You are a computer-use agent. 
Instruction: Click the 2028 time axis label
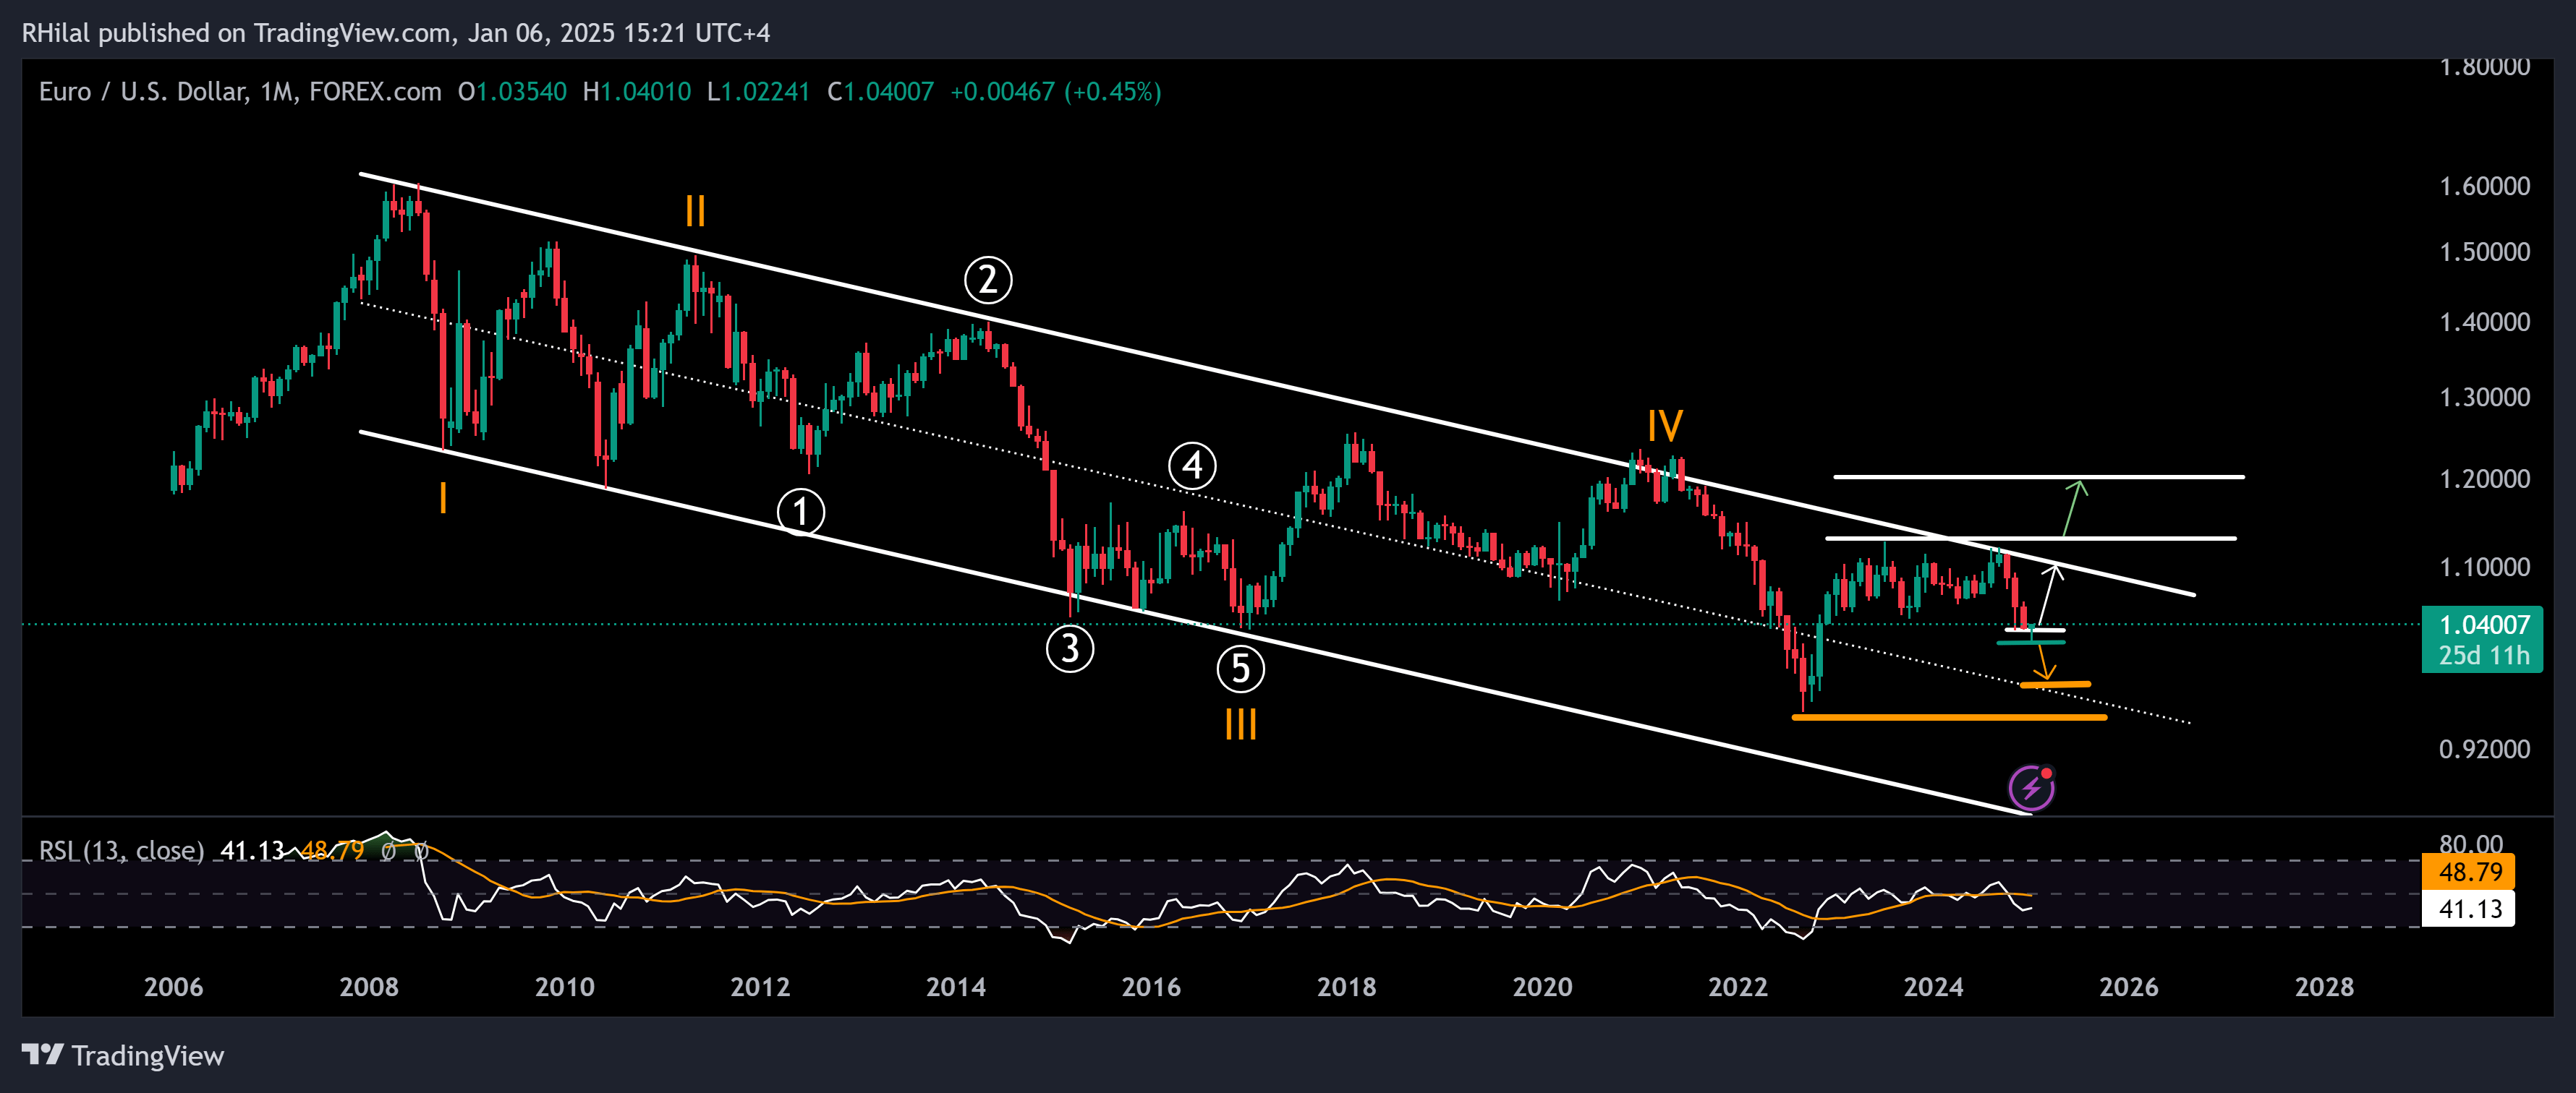pos(2325,987)
